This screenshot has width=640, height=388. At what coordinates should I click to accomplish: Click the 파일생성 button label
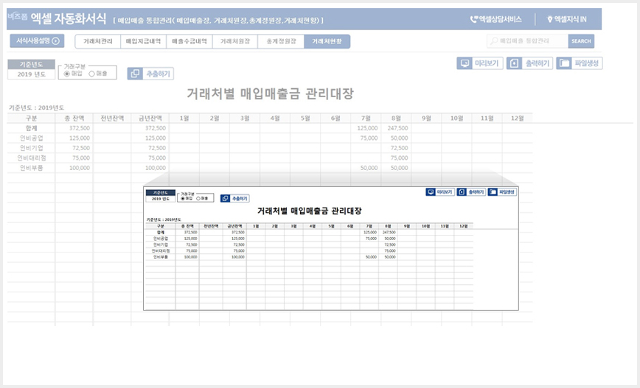tap(586, 63)
